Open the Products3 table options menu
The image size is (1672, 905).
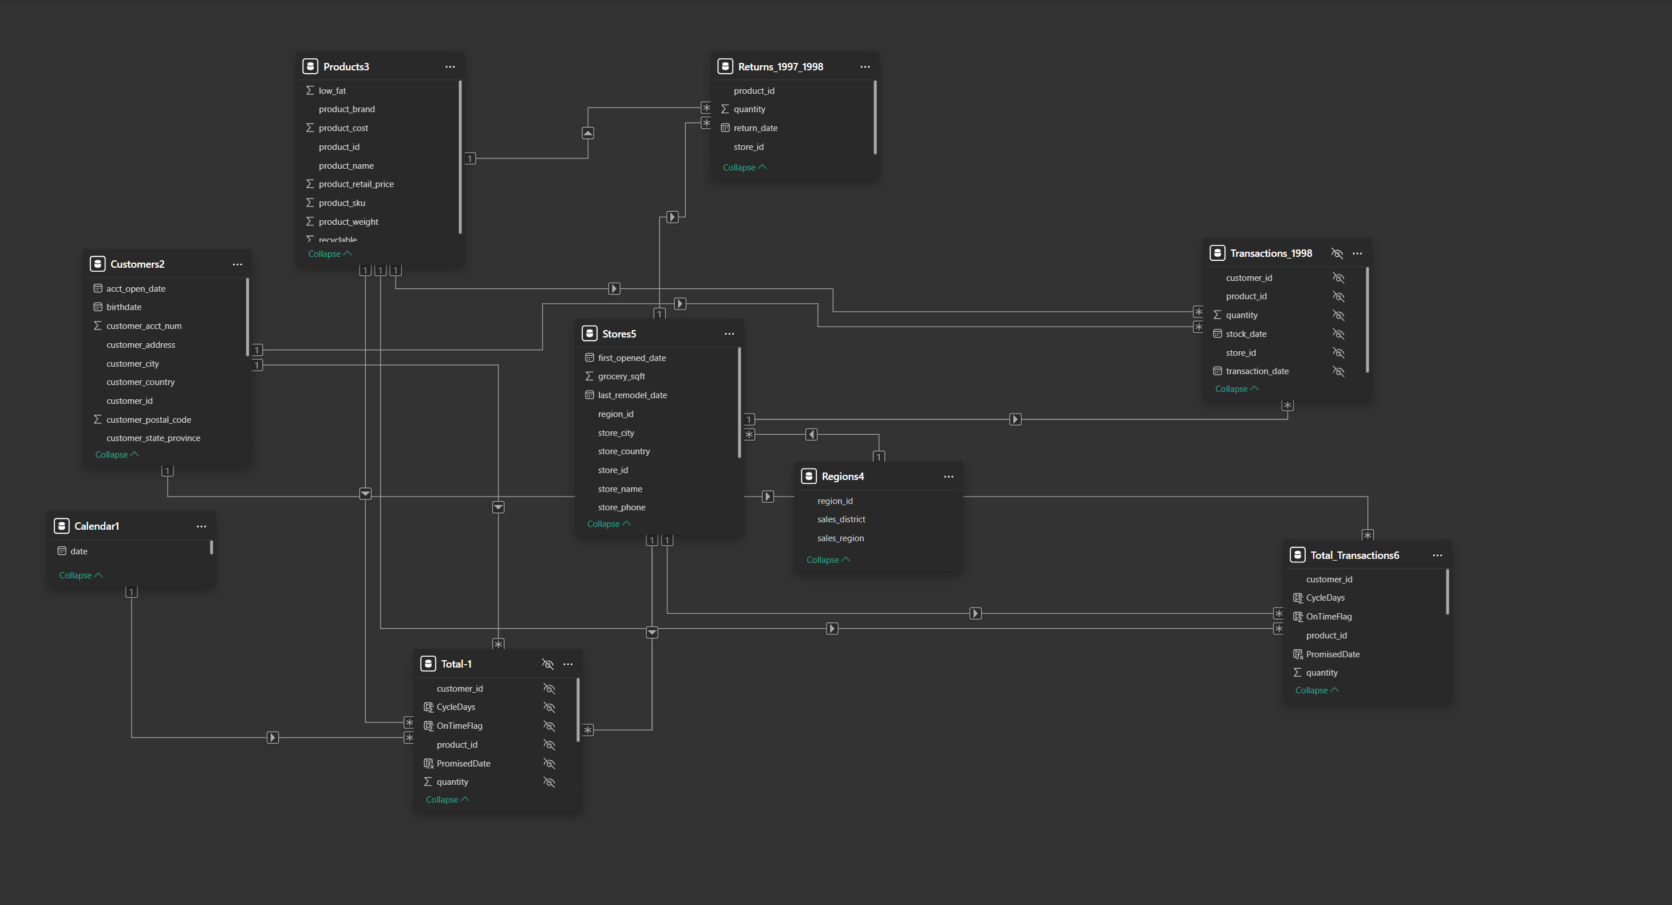click(x=450, y=67)
